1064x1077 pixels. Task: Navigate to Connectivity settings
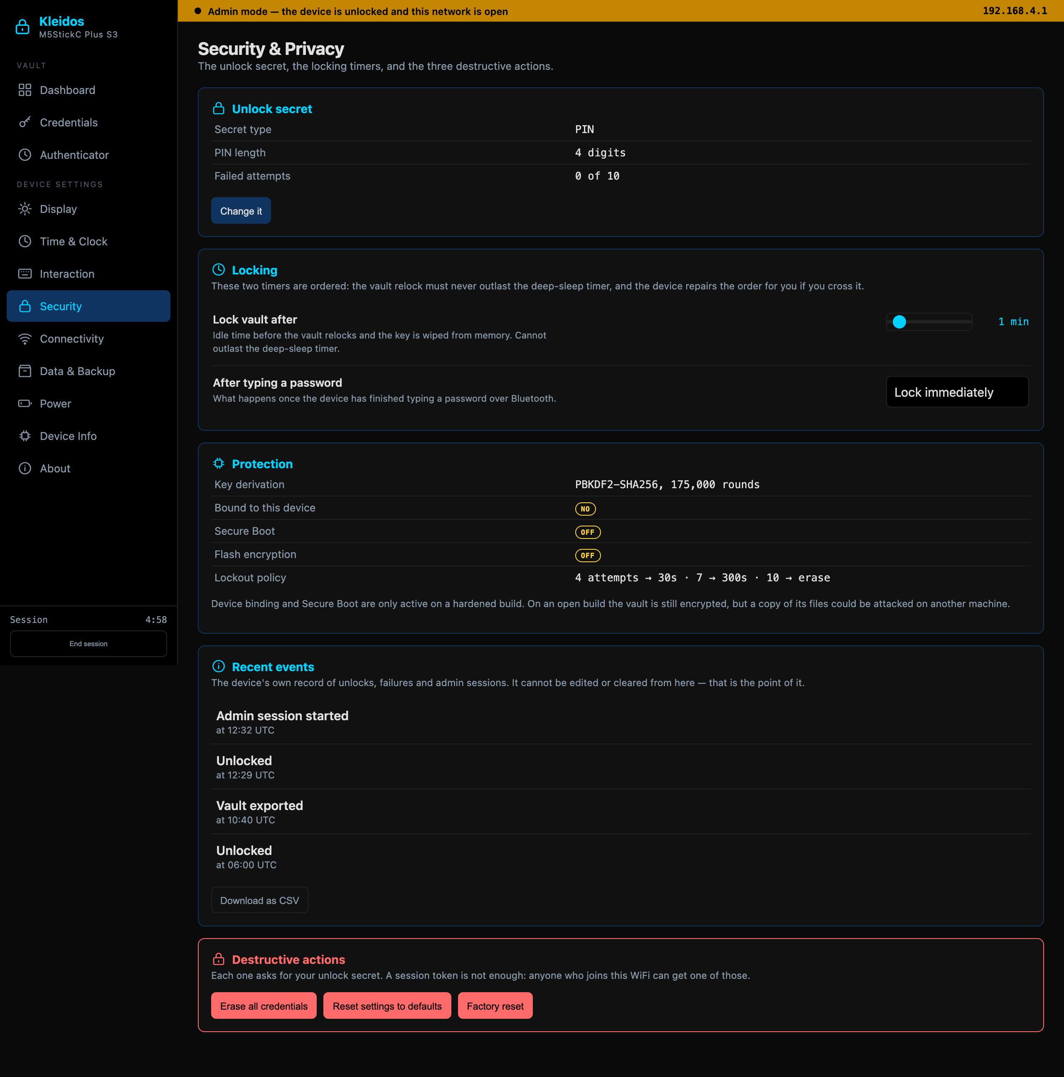[x=89, y=338]
